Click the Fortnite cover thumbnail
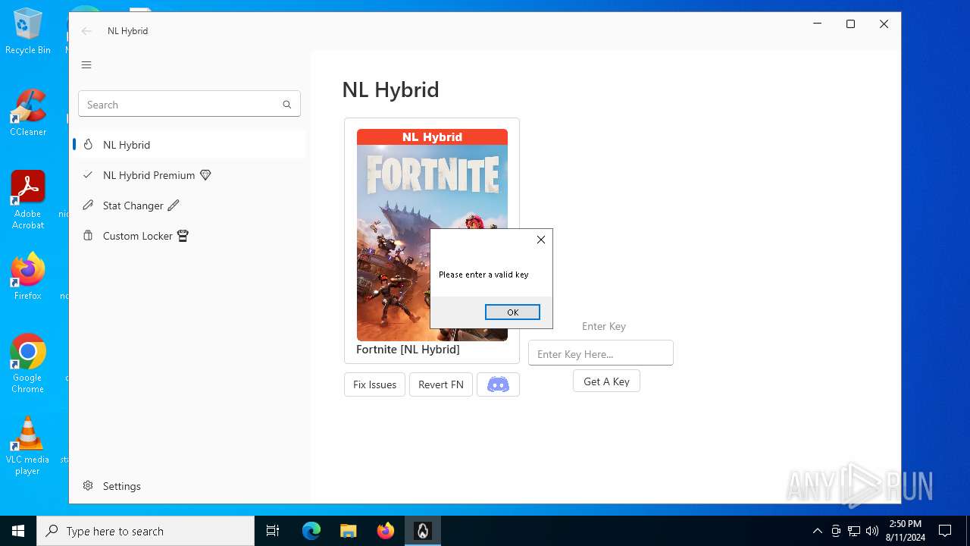Image resolution: width=970 pixels, height=546 pixels. (x=432, y=235)
